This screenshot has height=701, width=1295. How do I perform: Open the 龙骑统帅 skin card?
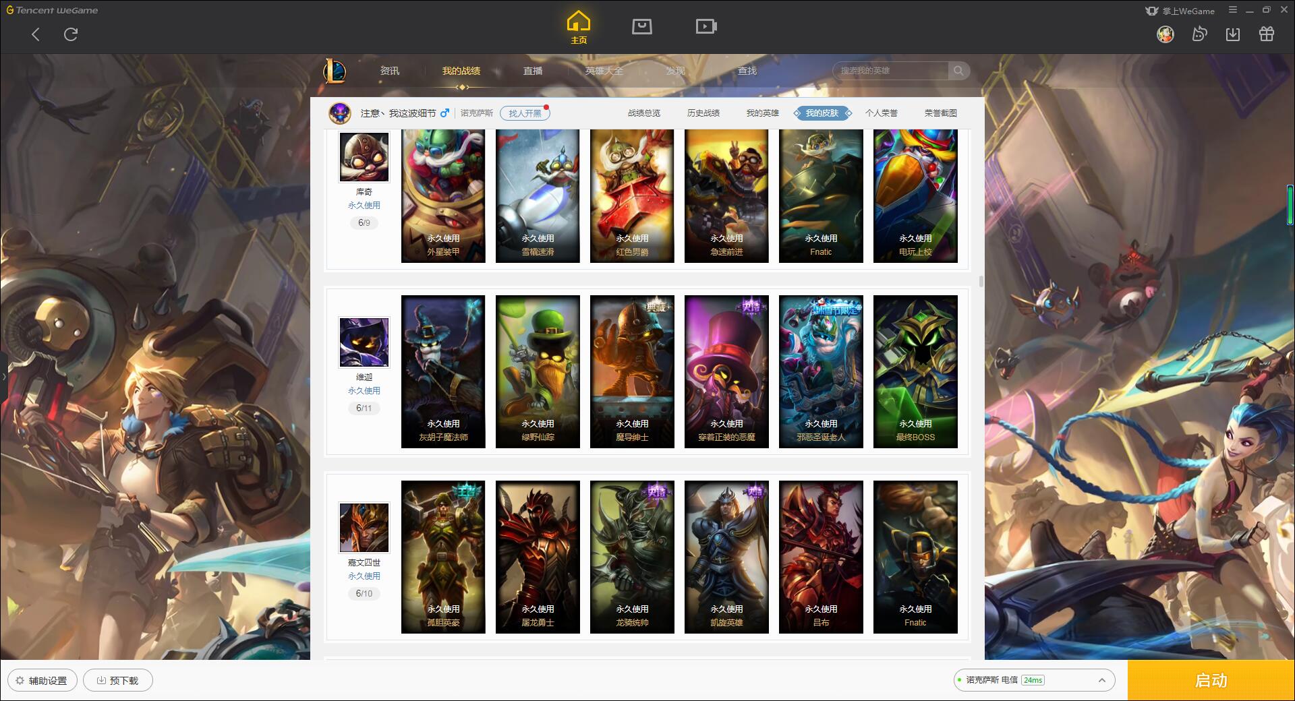[x=632, y=557]
